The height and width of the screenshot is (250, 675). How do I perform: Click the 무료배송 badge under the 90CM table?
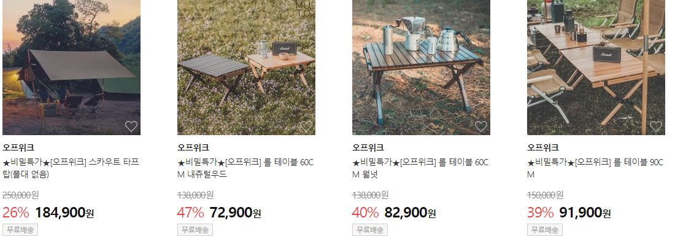point(544,230)
